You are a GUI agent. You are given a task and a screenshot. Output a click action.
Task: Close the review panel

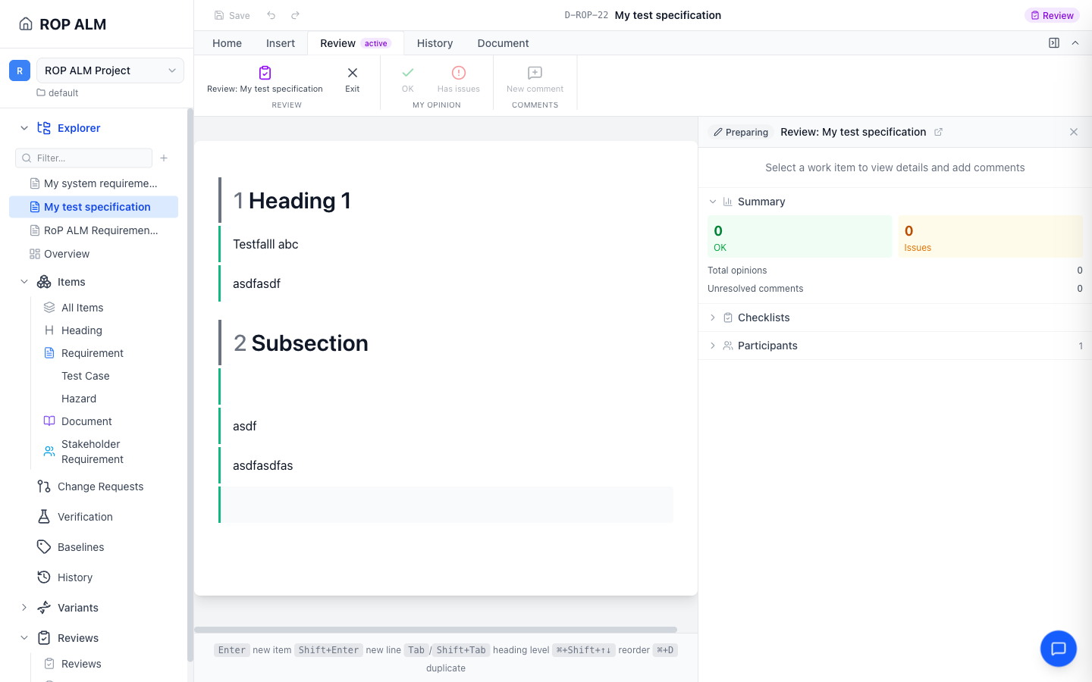(x=1074, y=132)
